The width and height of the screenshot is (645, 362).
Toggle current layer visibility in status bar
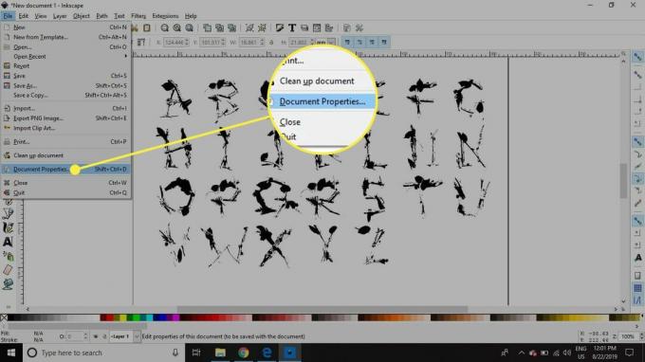(96, 336)
